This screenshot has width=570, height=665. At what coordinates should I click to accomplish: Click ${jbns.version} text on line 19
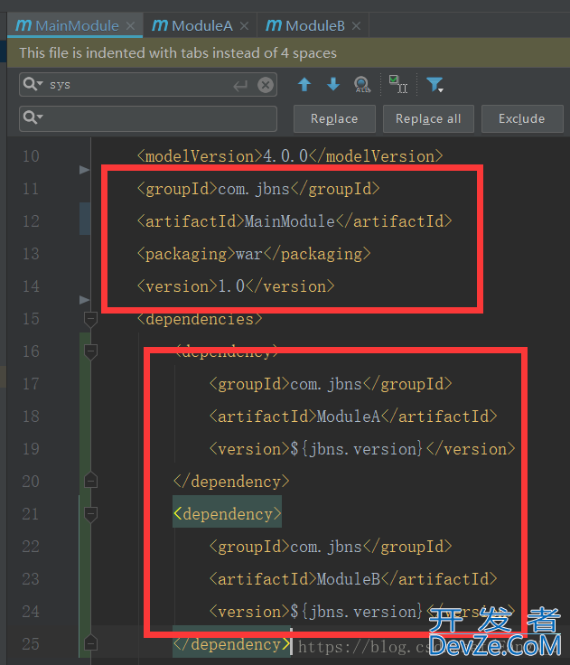[x=357, y=449]
